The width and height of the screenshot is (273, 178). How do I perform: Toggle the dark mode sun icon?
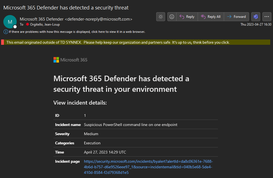click(x=160, y=17)
